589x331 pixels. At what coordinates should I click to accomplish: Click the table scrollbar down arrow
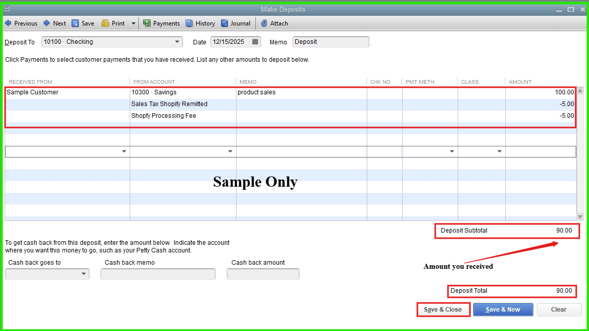click(580, 217)
